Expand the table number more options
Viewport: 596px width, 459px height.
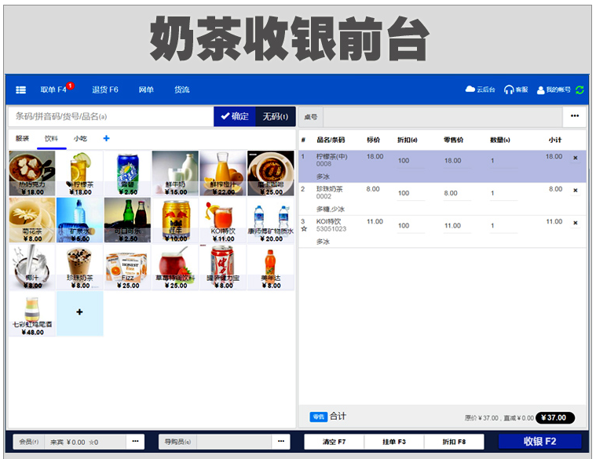pyautogui.click(x=574, y=117)
